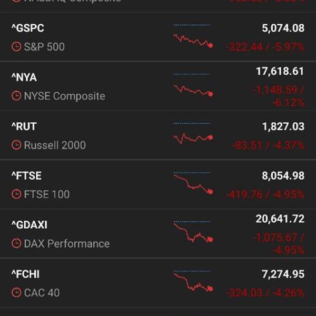Click the clock icon beside NYSE Composite
This screenshot has height=316, width=316.
pos(16,96)
